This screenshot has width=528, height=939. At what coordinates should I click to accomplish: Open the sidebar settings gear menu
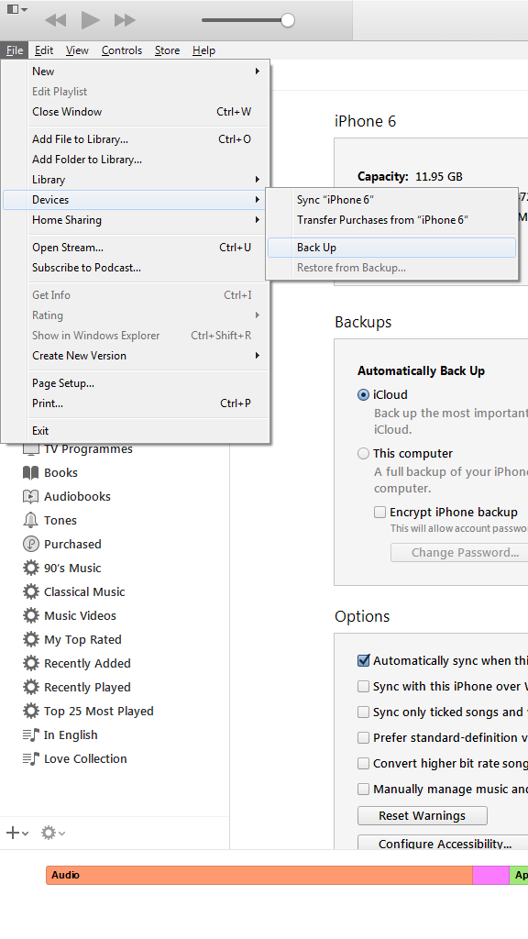tap(52, 833)
